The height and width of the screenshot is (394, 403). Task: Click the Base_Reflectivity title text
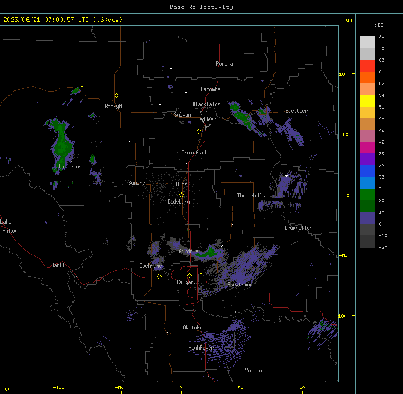click(201, 7)
